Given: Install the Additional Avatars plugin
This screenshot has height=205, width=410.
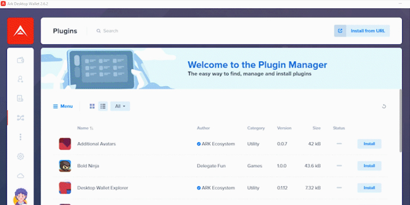Looking at the screenshot, I should (369, 144).
